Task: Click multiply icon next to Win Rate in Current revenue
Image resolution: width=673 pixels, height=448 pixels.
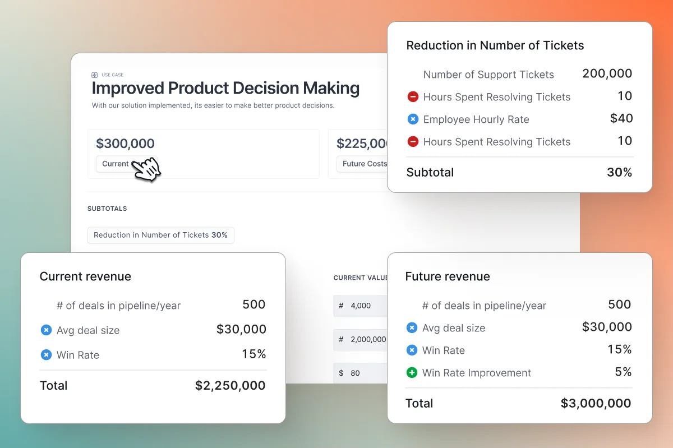Action: [47, 355]
